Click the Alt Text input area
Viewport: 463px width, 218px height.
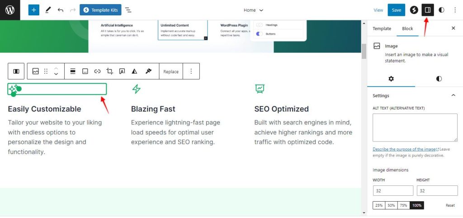[x=414, y=128]
